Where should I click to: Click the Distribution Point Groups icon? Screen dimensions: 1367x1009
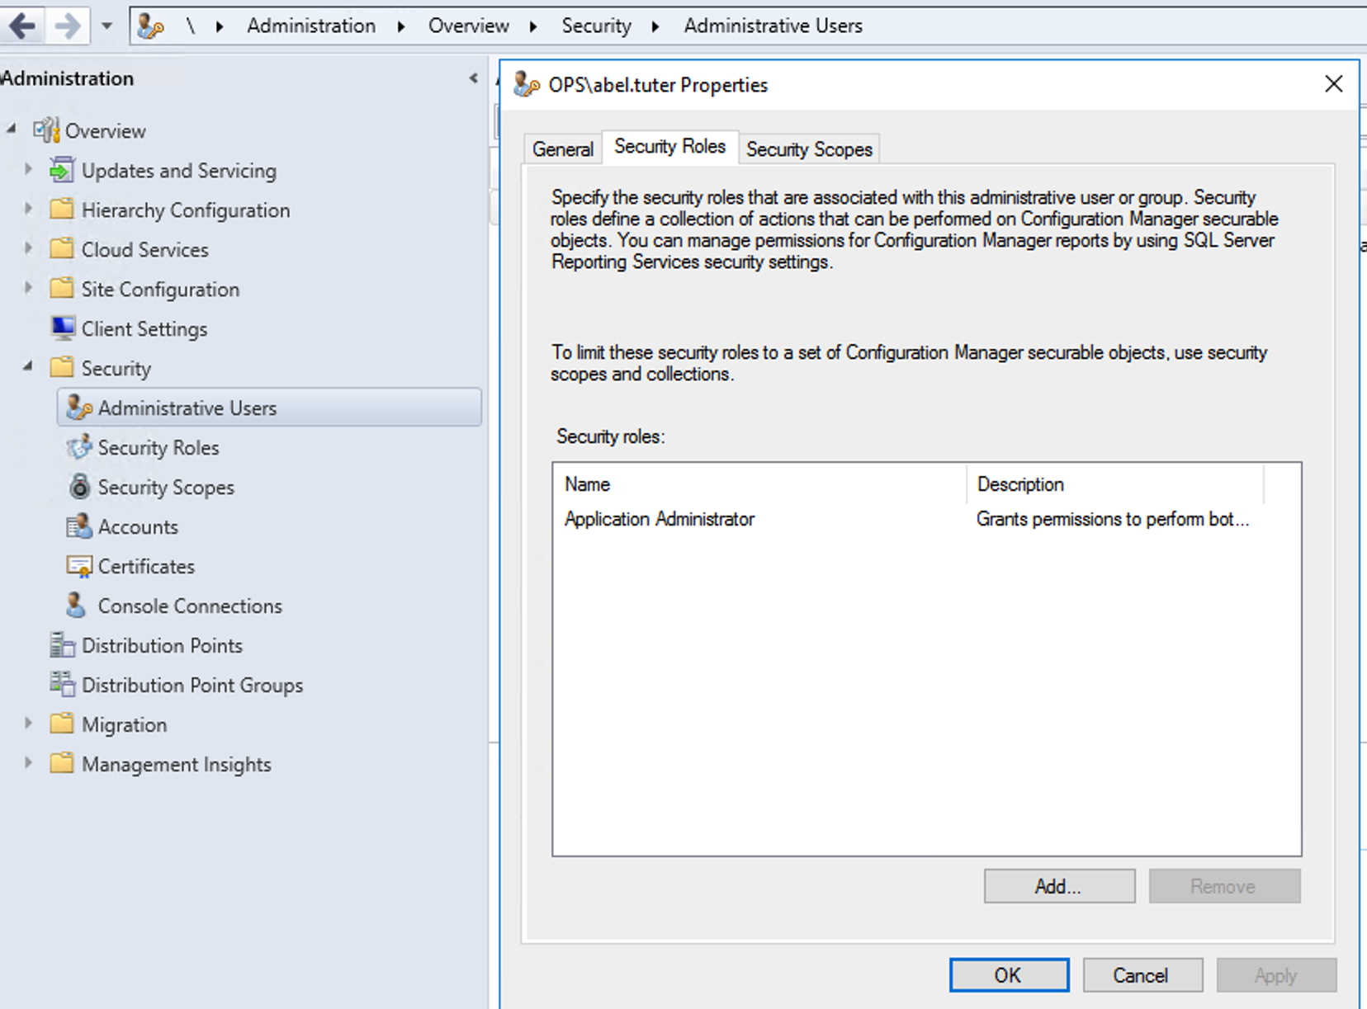click(62, 684)
